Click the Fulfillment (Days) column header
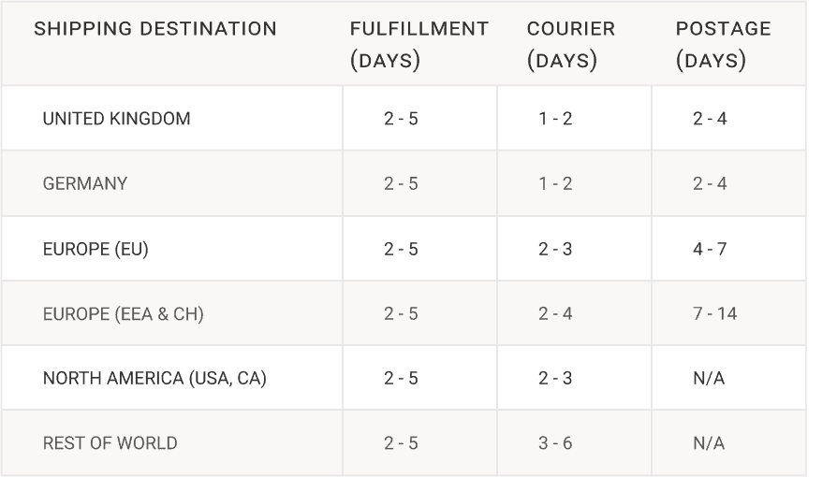The image size is (837, 477). click(x=419, y=44)
